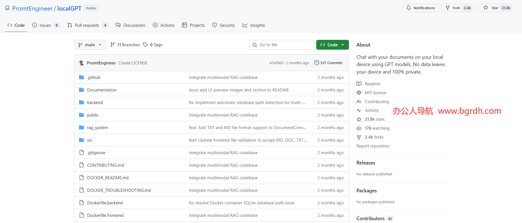Image resolution: width=522 pixels, height=223 pixels.
Task: Click the tag icon next to 0 Tags
Action: [x=145, y=45]
